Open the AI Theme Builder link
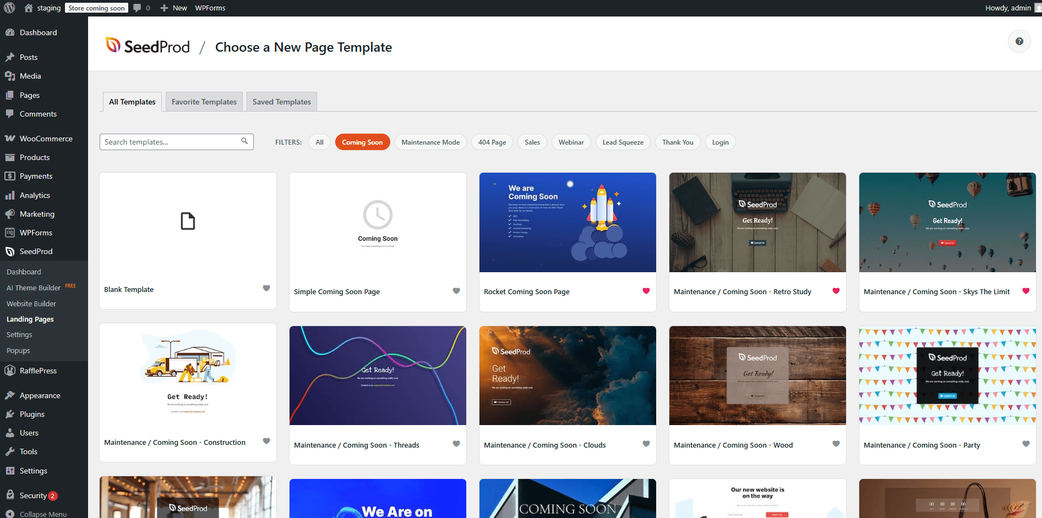1042x518 pixels. point(34,288)
